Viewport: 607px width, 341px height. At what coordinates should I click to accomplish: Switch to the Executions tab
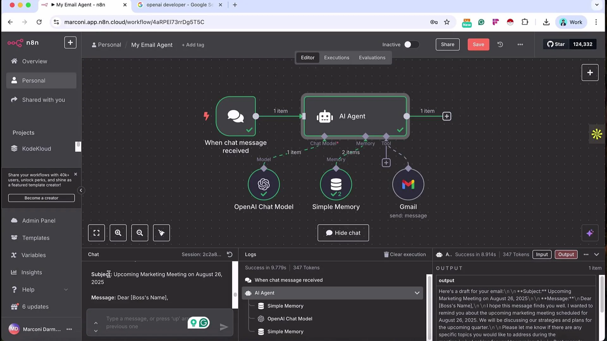(x=337, y=58)
